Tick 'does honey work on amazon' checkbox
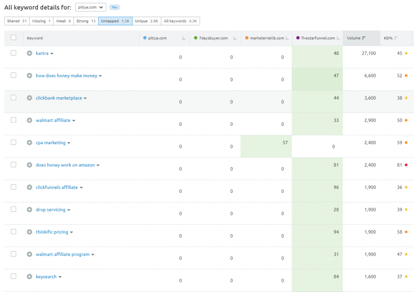Viewport: 414px width, 292px height. (x=13, y=165)
